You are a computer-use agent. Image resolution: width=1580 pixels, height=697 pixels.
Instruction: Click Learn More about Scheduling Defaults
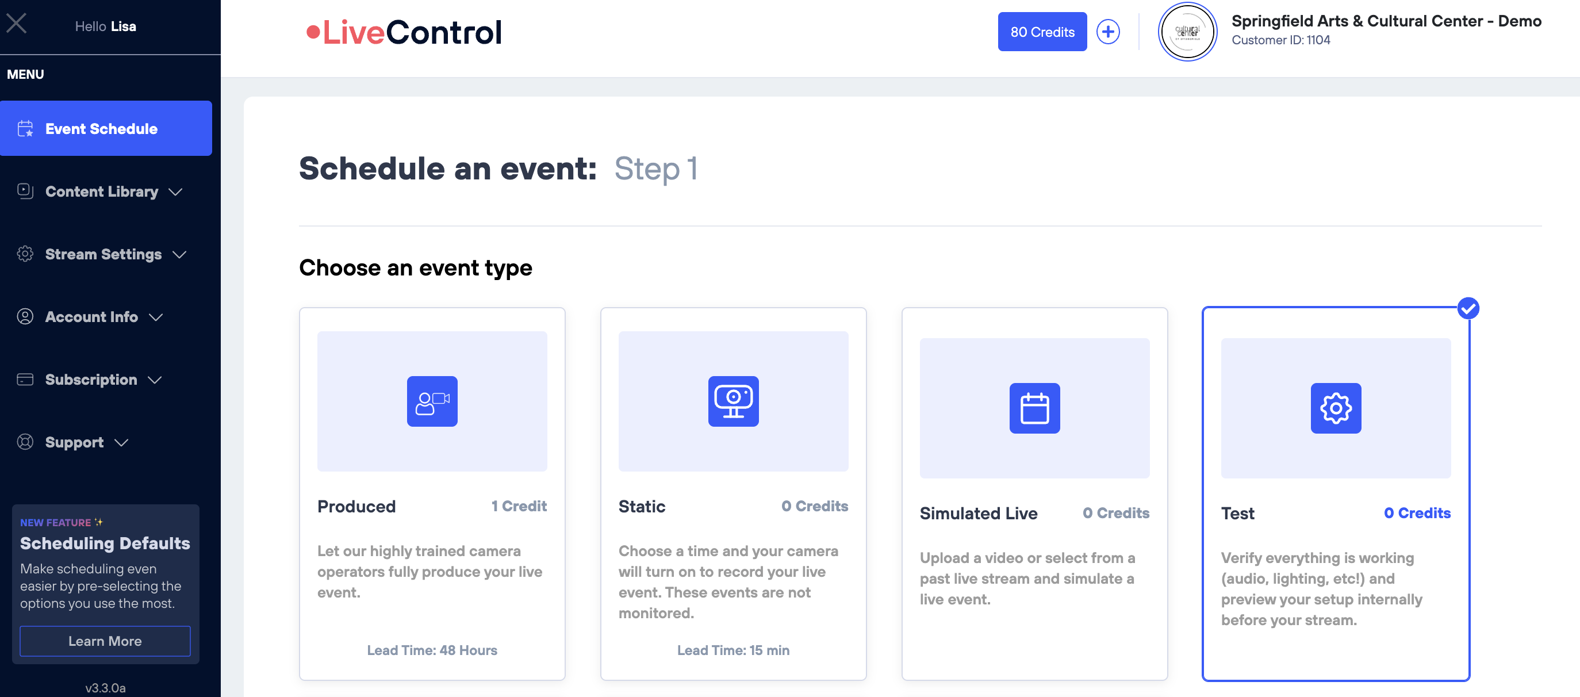(105, 641)
